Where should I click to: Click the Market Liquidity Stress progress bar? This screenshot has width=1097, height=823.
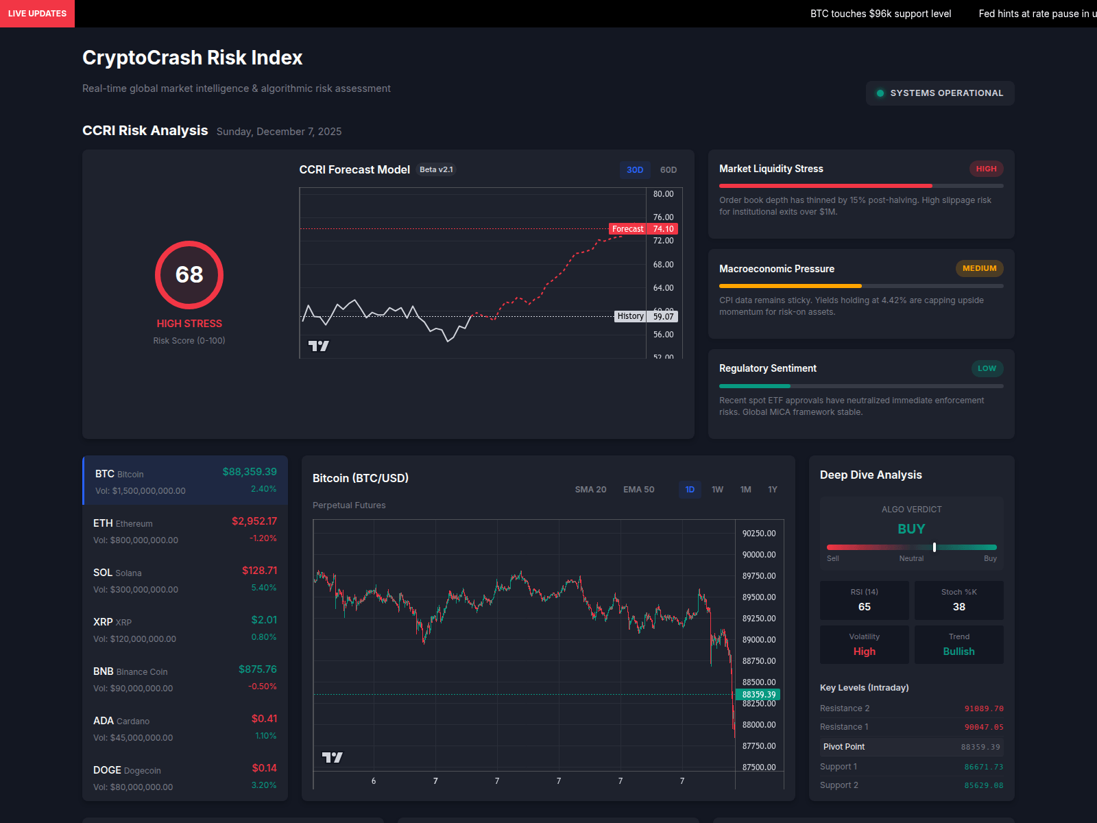point(861,186)
